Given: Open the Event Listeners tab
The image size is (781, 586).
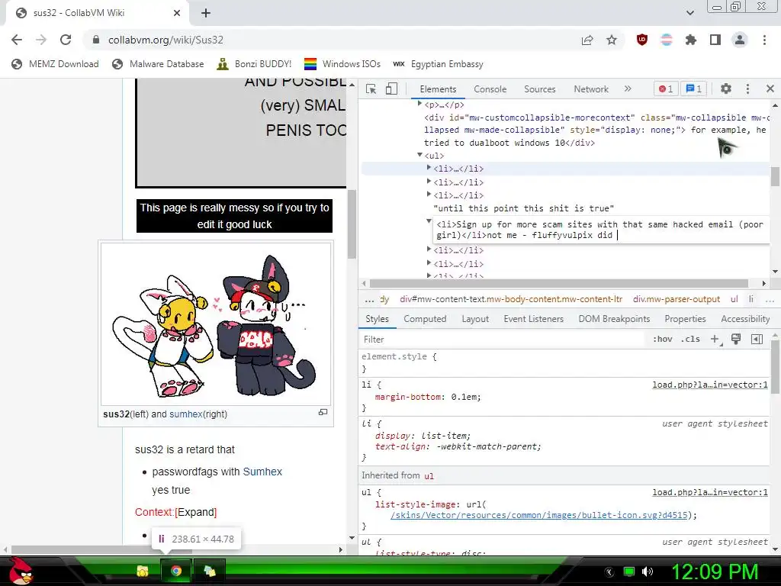Looking at the screenshot, I should point(533,319).
